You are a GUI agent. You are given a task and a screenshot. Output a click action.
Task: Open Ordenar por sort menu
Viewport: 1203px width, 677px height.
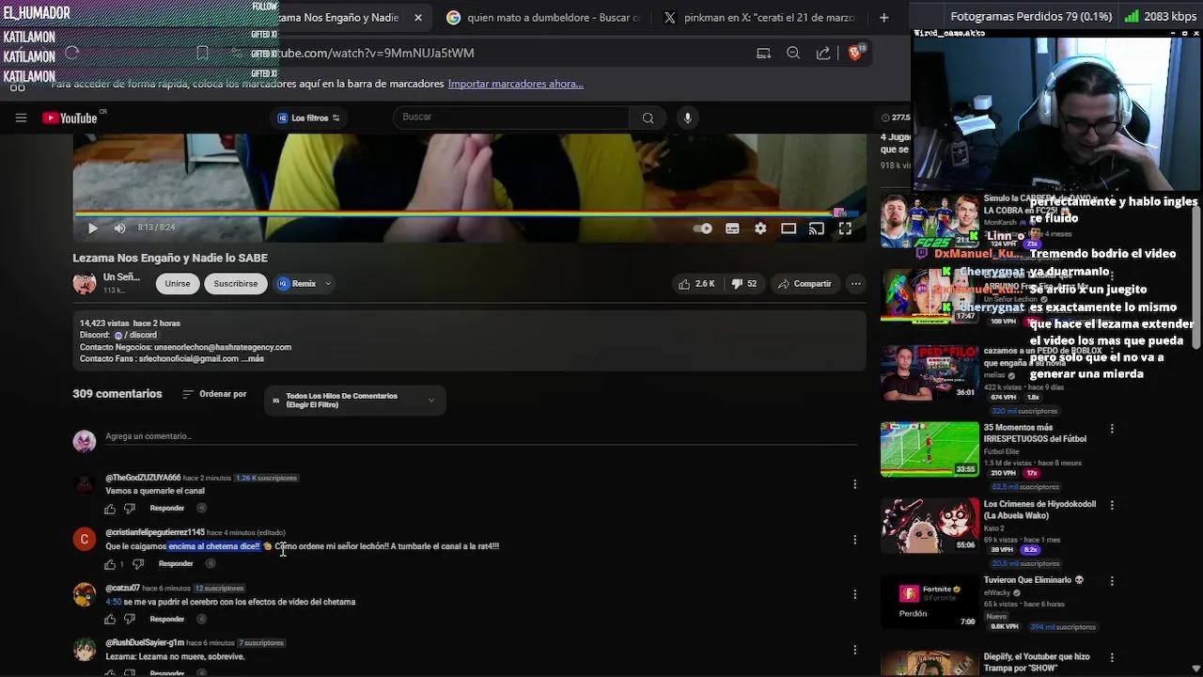(214, 394)
